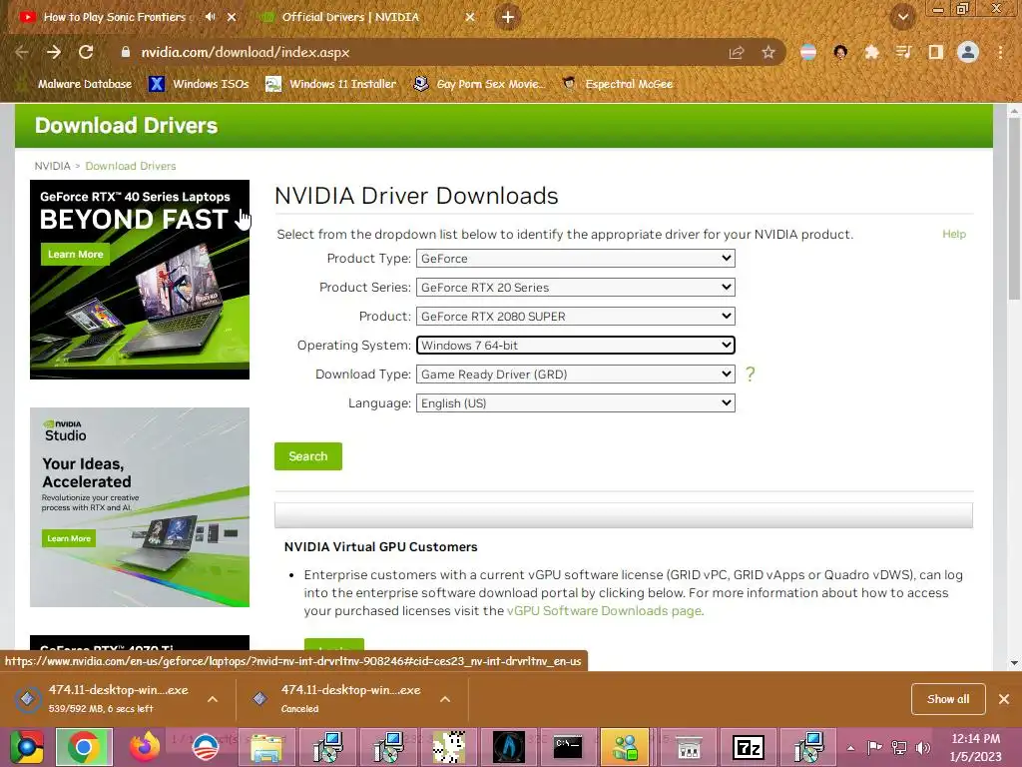Bookmark this page with the star icon

click(x=768, y=52)
